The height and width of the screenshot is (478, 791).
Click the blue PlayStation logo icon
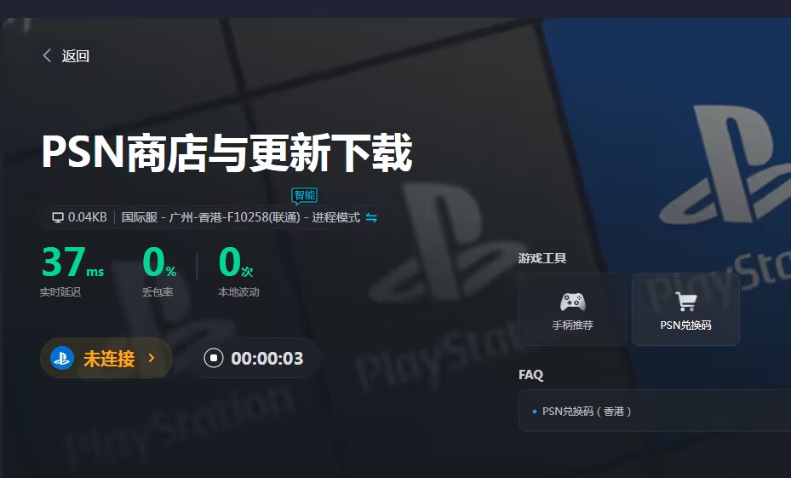point(62,358)
